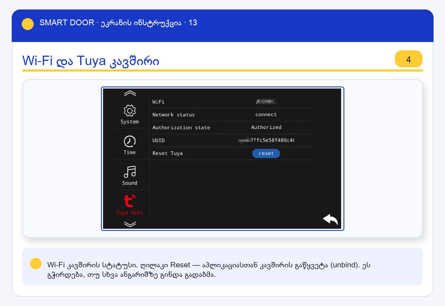Click the connect status value

tap(266, 114)
